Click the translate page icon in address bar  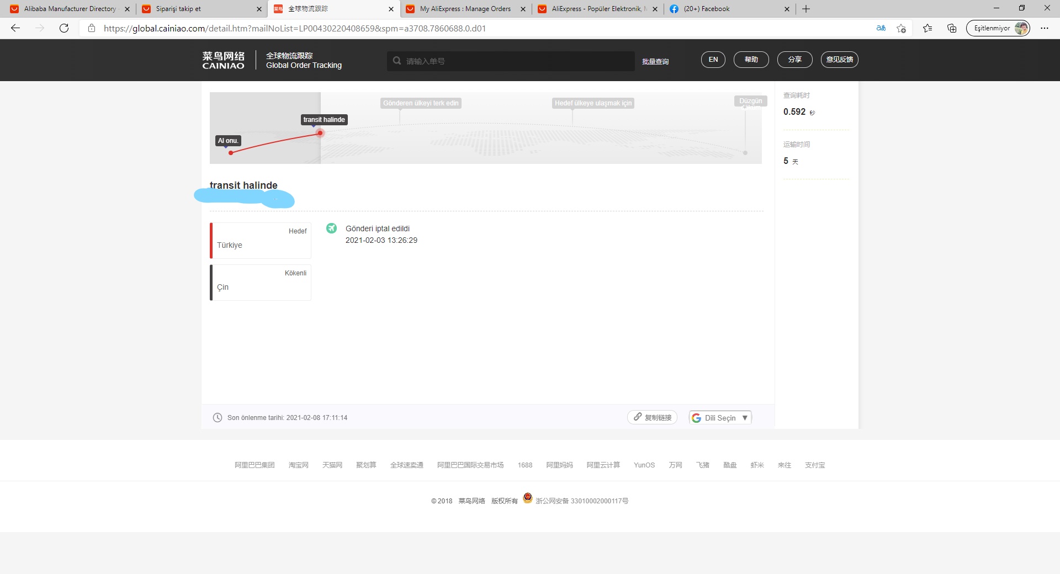[881, 28]
